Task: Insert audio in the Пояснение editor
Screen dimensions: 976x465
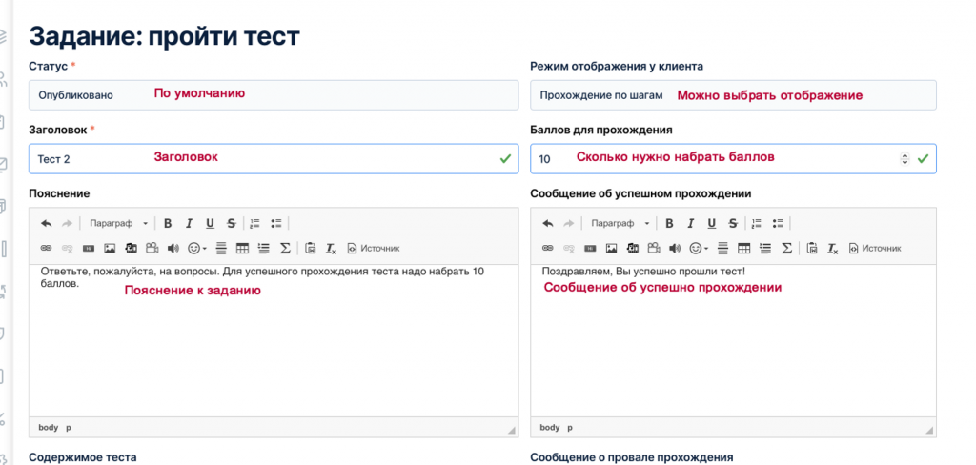Action: (x=173, y=249)
